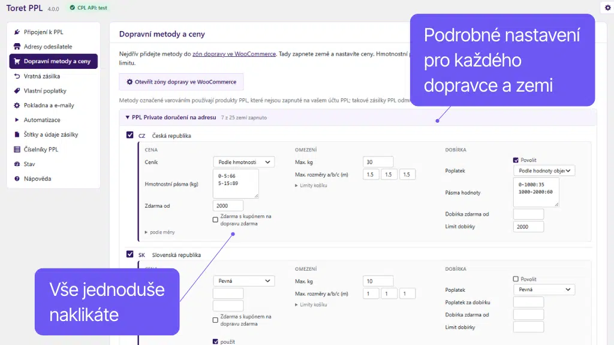
Task: Click CZ Max. kg field with 30
Action: (378, 162)
